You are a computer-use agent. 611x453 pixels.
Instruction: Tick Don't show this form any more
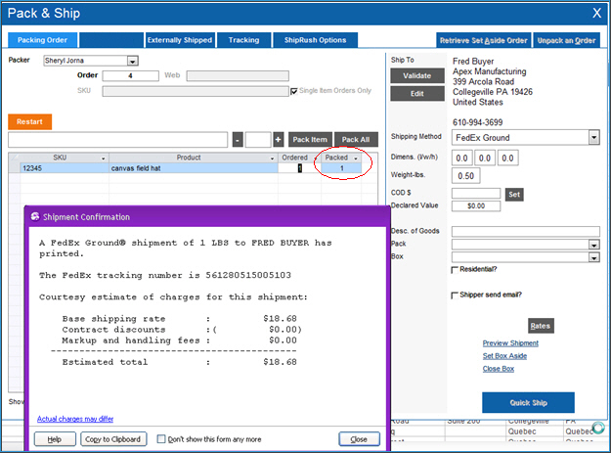(x=162, y=439)
